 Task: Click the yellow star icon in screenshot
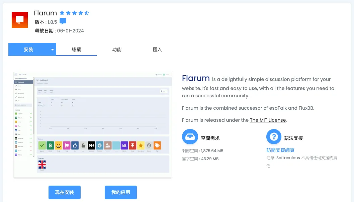pyautogui.click(x=141, y=145)
